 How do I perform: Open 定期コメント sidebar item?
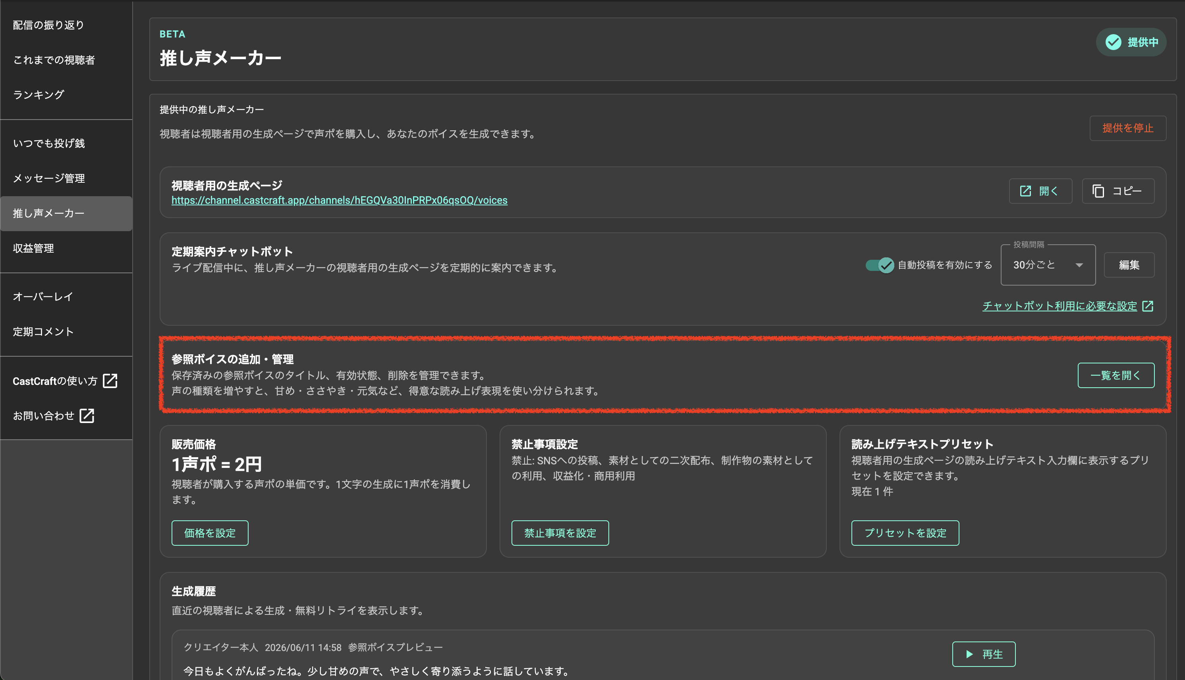pyautogui.click(x=66, y=332)
